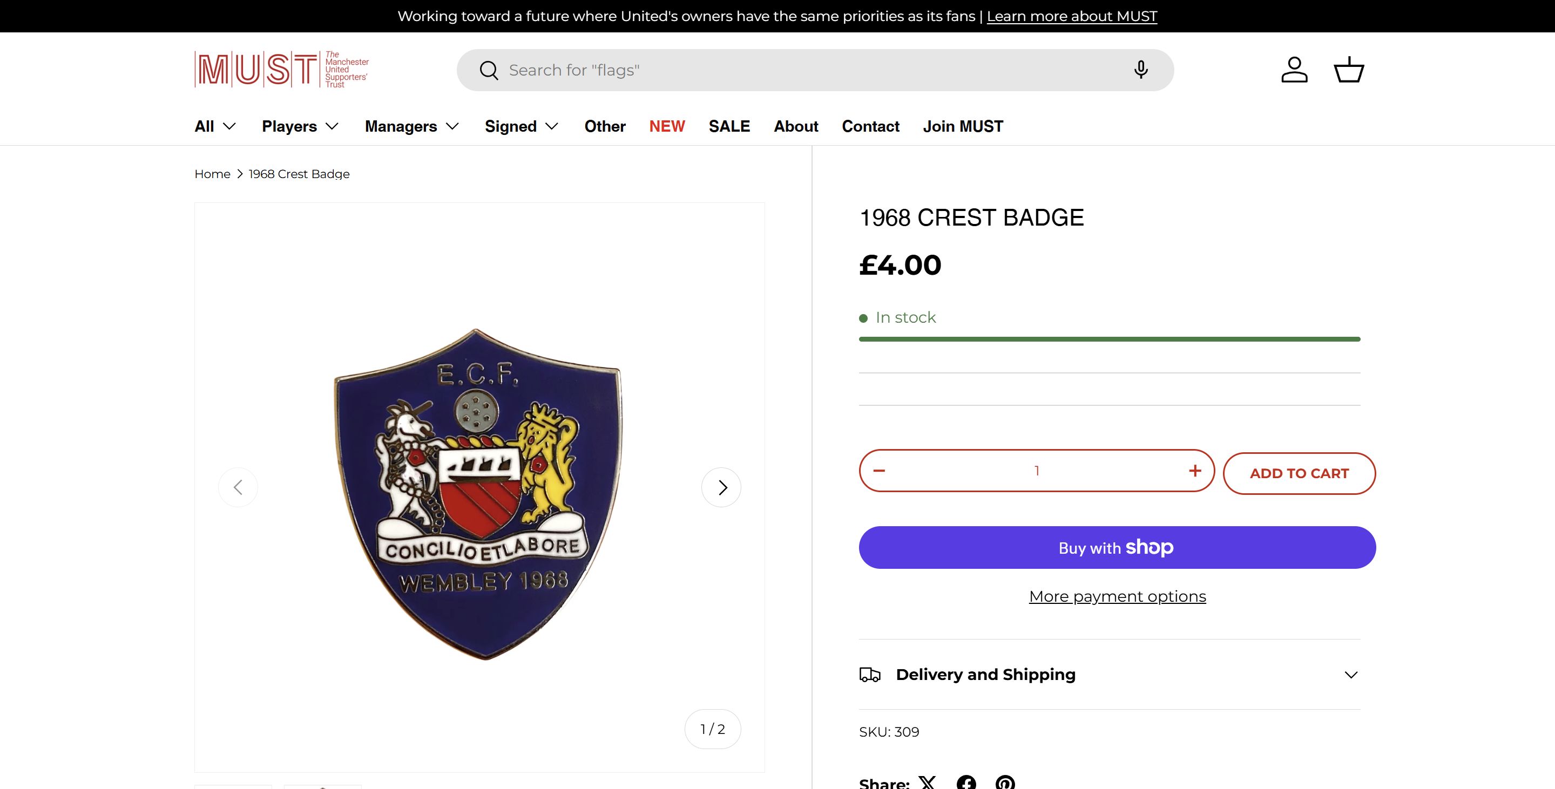
Task: Open the Managers dropdown menu
Action: tap(411, 126)
